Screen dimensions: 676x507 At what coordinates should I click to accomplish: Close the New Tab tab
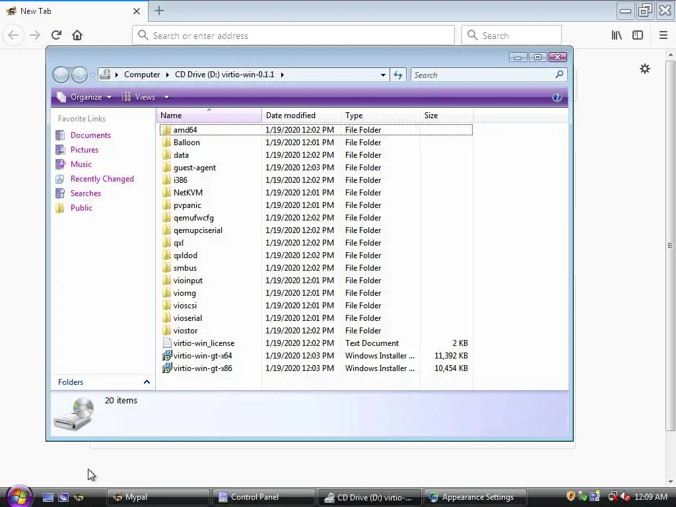[x=136, y=11]
